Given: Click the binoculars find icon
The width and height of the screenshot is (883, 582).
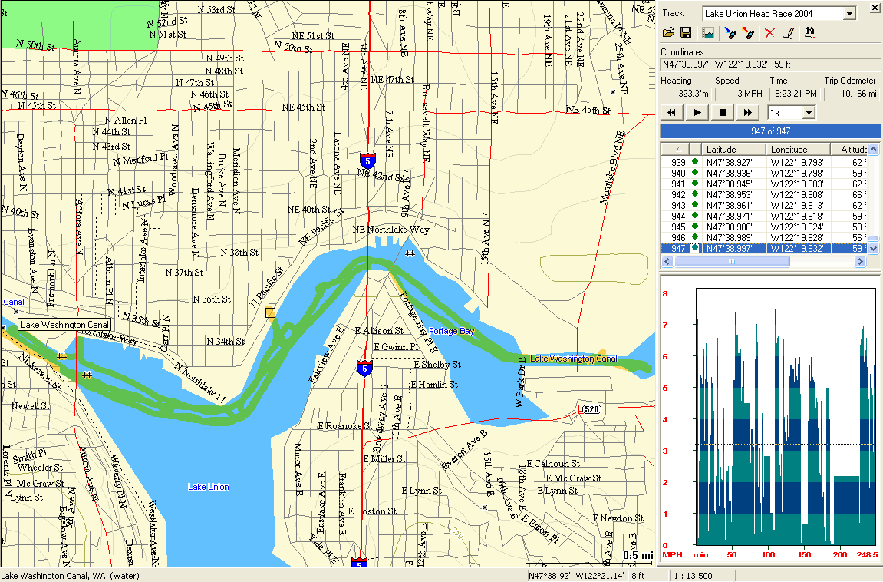Looking at the screenshot, I should 809,33.
